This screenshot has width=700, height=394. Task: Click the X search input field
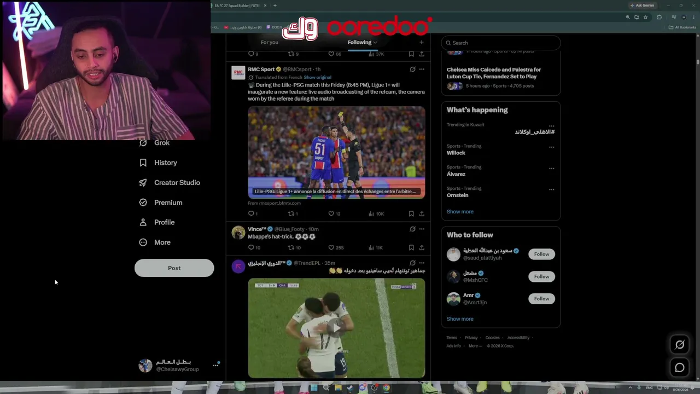501,43
